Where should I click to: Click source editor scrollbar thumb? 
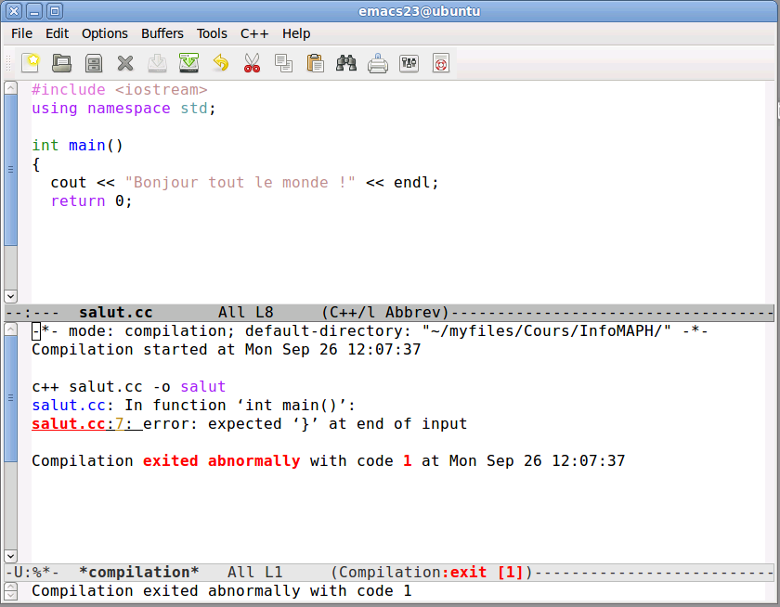pyautogui.click(x=10, y=170)
